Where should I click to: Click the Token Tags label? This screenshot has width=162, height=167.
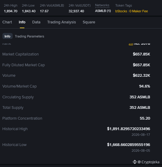124,5
